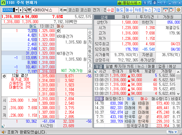Viewport: 182px width, 135px height.
Task: Switch to the 투자자 tab
Action: [x=120, y=67]
